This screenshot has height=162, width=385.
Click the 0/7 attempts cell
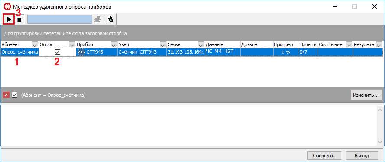pyautogui.click(x=308, y=52)
